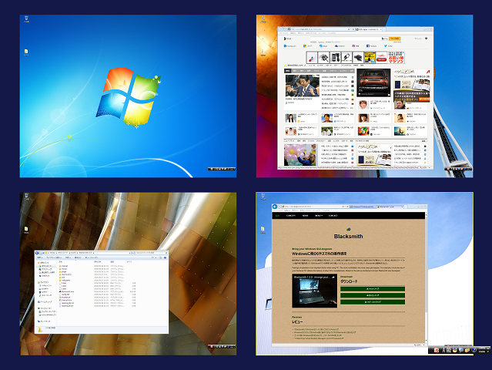Click the Recycle Bin on the MSN browser desktop
This screenshot has width=492, height=370.
click(263, 19)
